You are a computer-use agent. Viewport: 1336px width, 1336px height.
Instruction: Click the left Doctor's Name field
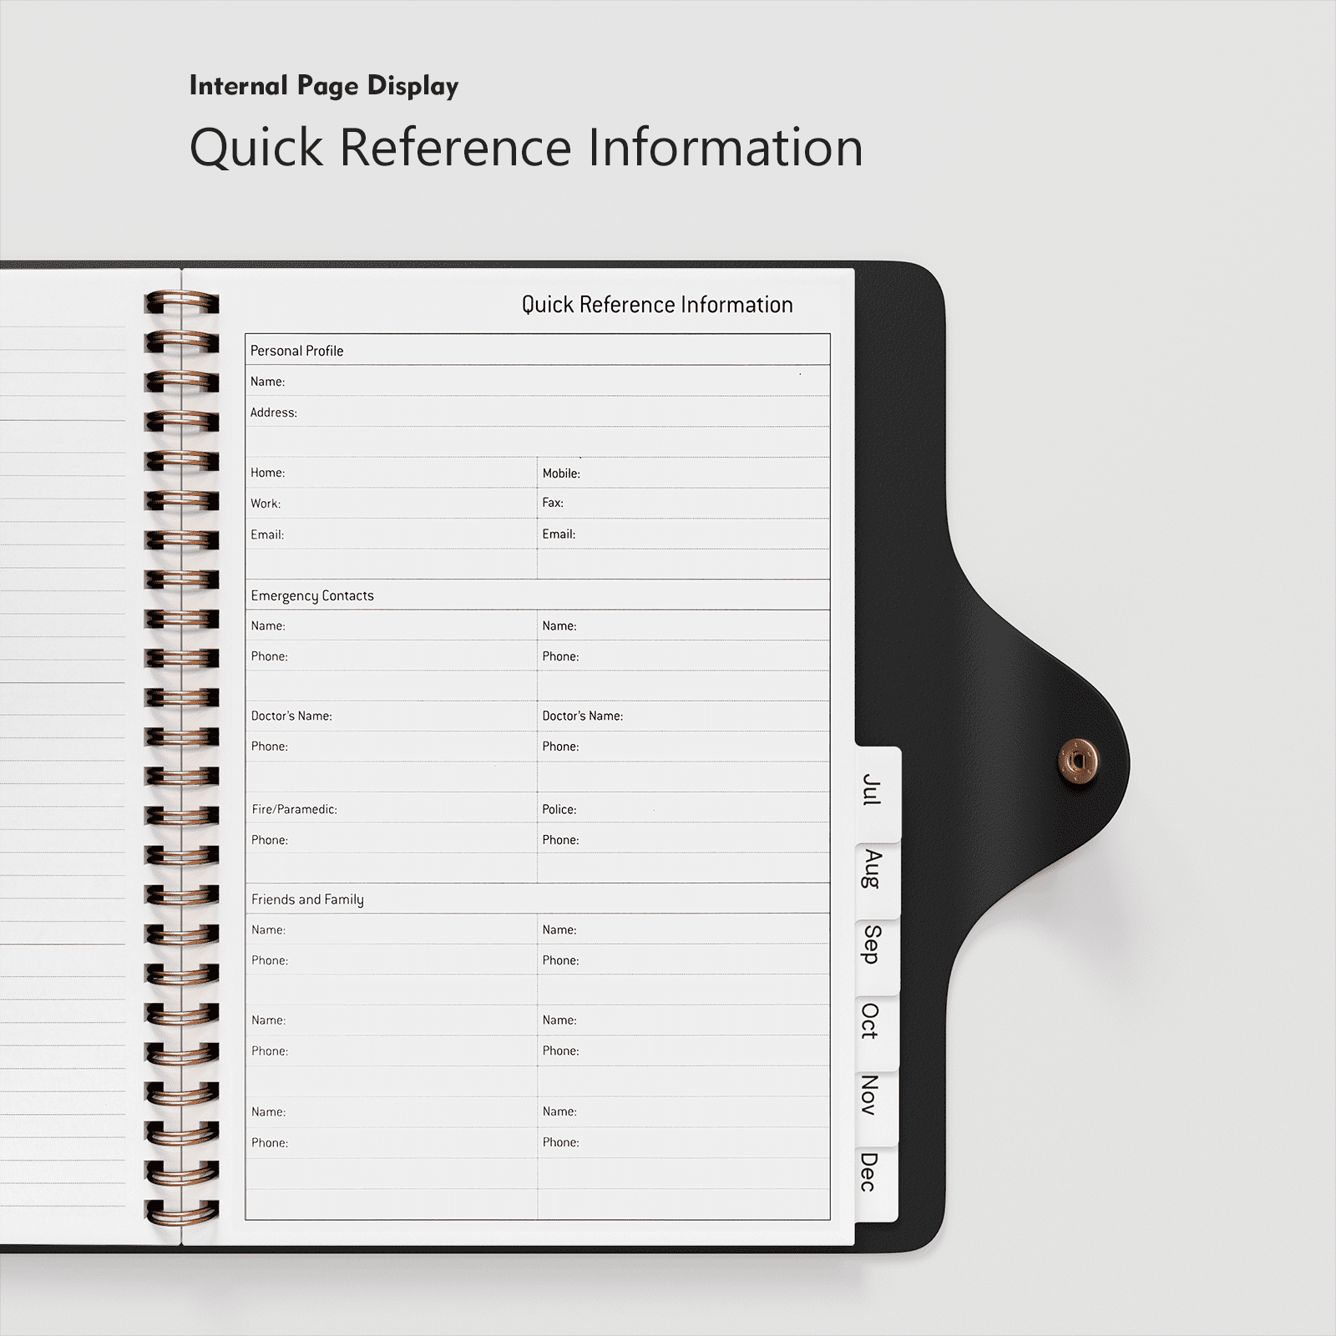(x=391, y=716)
